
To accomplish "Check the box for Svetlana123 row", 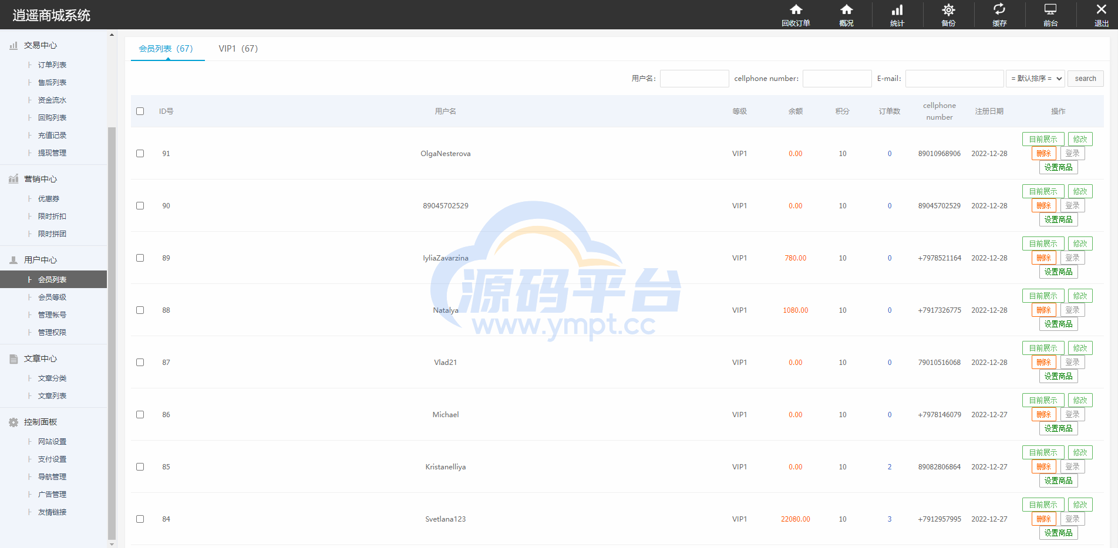I will pos(140,519).
